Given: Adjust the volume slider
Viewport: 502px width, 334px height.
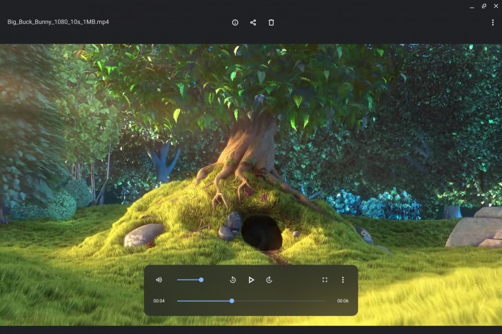Looking at the screenshot, I should 190,280.
